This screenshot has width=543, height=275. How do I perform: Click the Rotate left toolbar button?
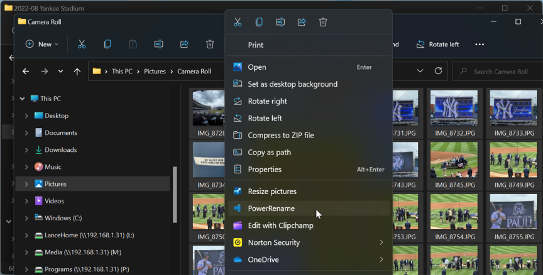(437, 45)
